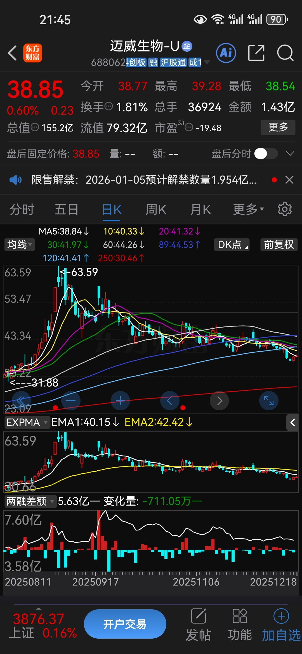Tap the 63.59 high marker on chart
302x654 pixels.
[x=79, y=272]
